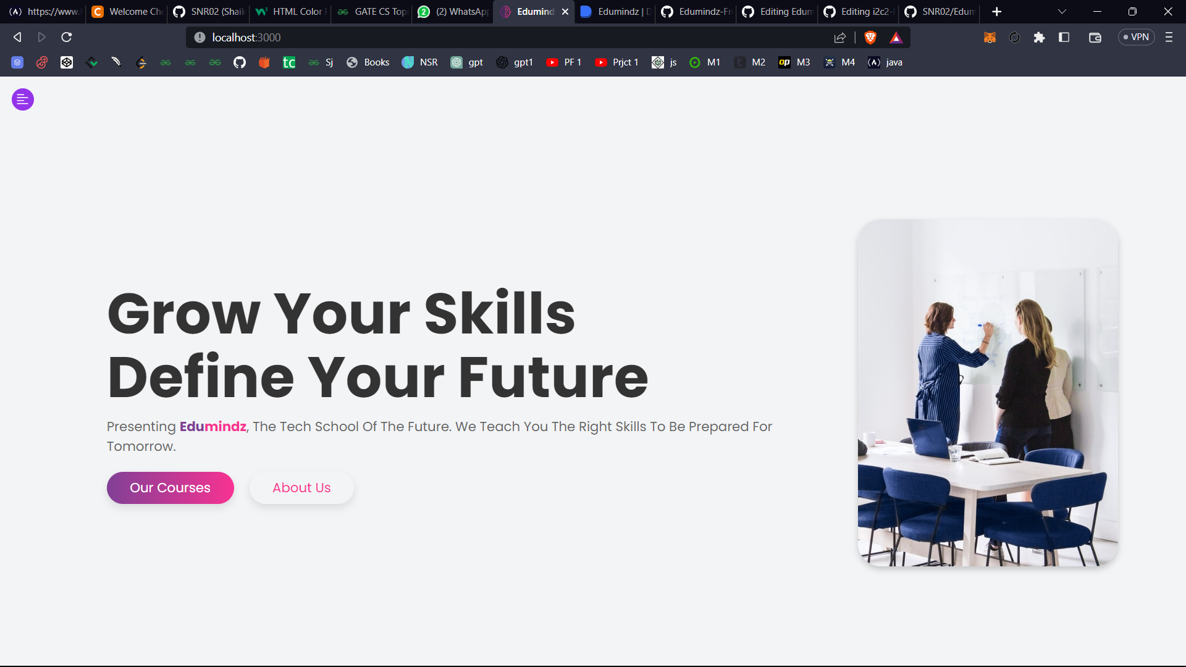Open the Books bookmark
The width and height of the screenshot is (1186, 667).
coord(368,62)
